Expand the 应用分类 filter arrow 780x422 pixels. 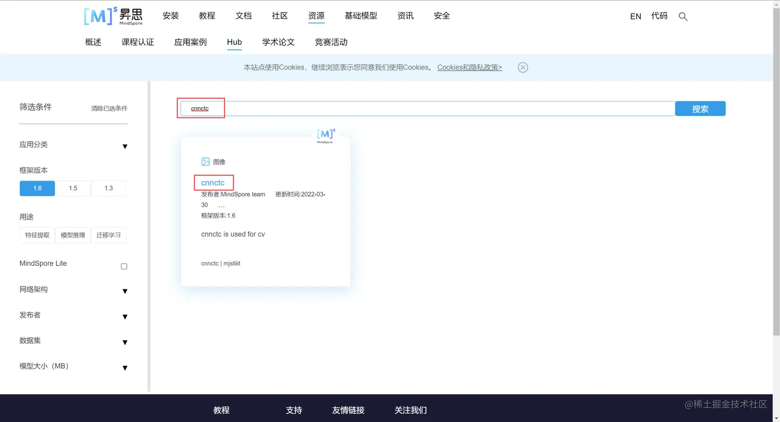125,147
